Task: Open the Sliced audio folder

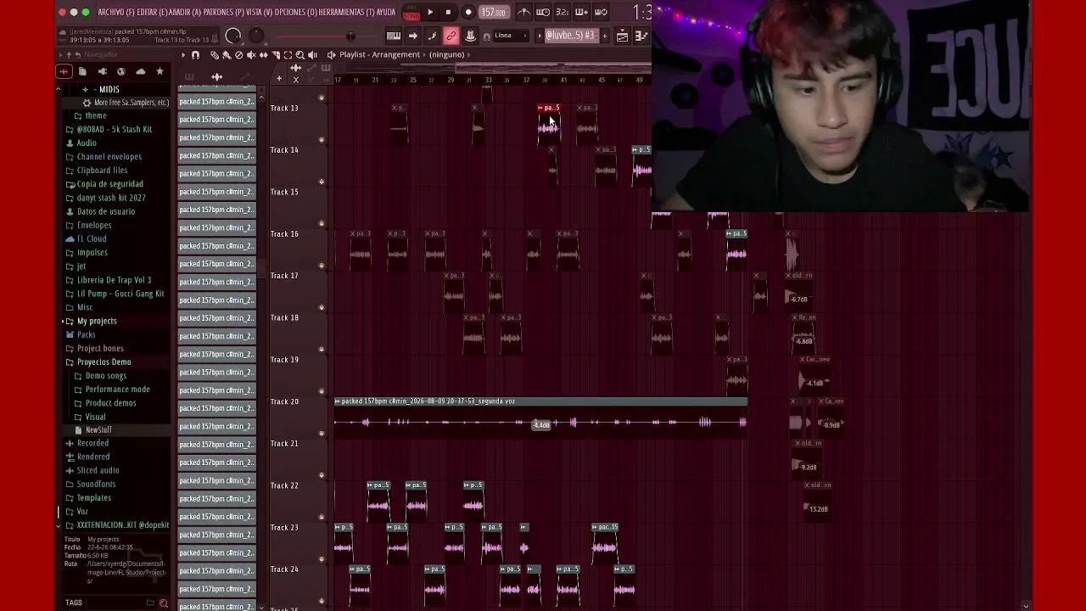Action: pyautogui.click(x=98, y=470)
